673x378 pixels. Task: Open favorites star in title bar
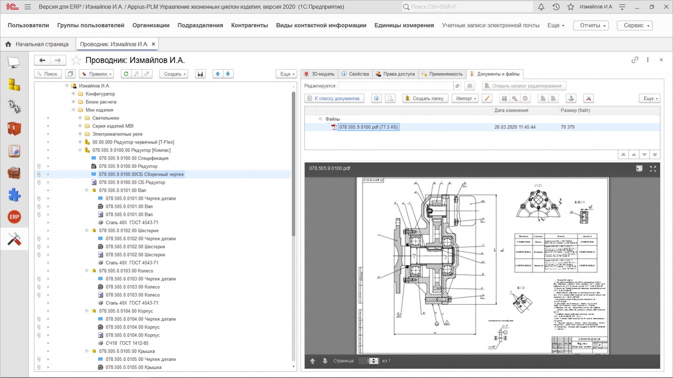(x=571, y=7)
